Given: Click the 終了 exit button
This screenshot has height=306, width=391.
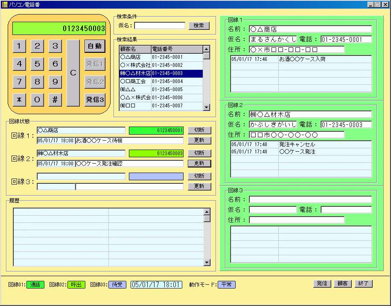Looking at the screenshot, I should 364,283.
